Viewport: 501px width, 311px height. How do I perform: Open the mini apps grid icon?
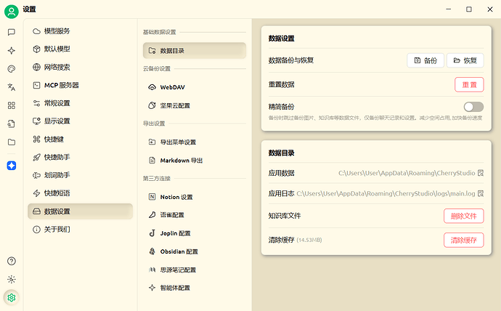point(11,105)
